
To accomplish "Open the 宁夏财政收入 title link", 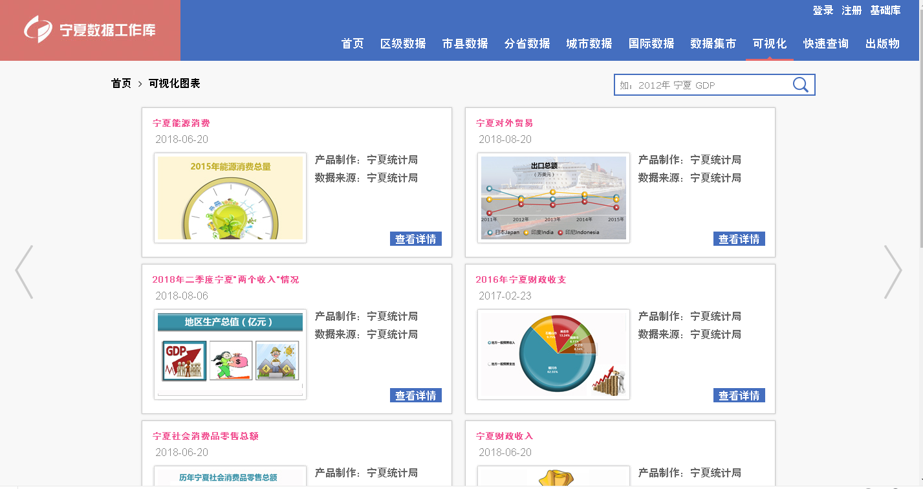I will pyautogui.click(x=505, y=436).
